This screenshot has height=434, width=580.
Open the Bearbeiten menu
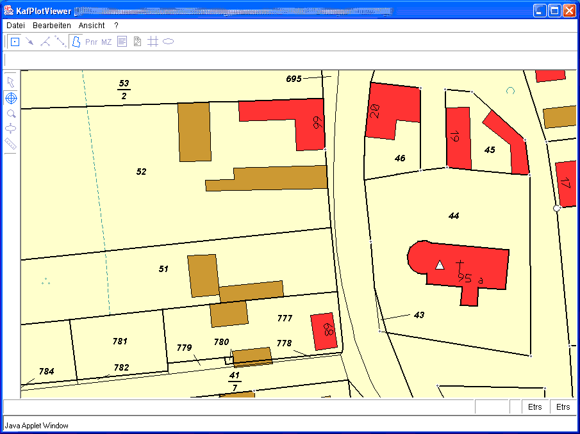52,26
